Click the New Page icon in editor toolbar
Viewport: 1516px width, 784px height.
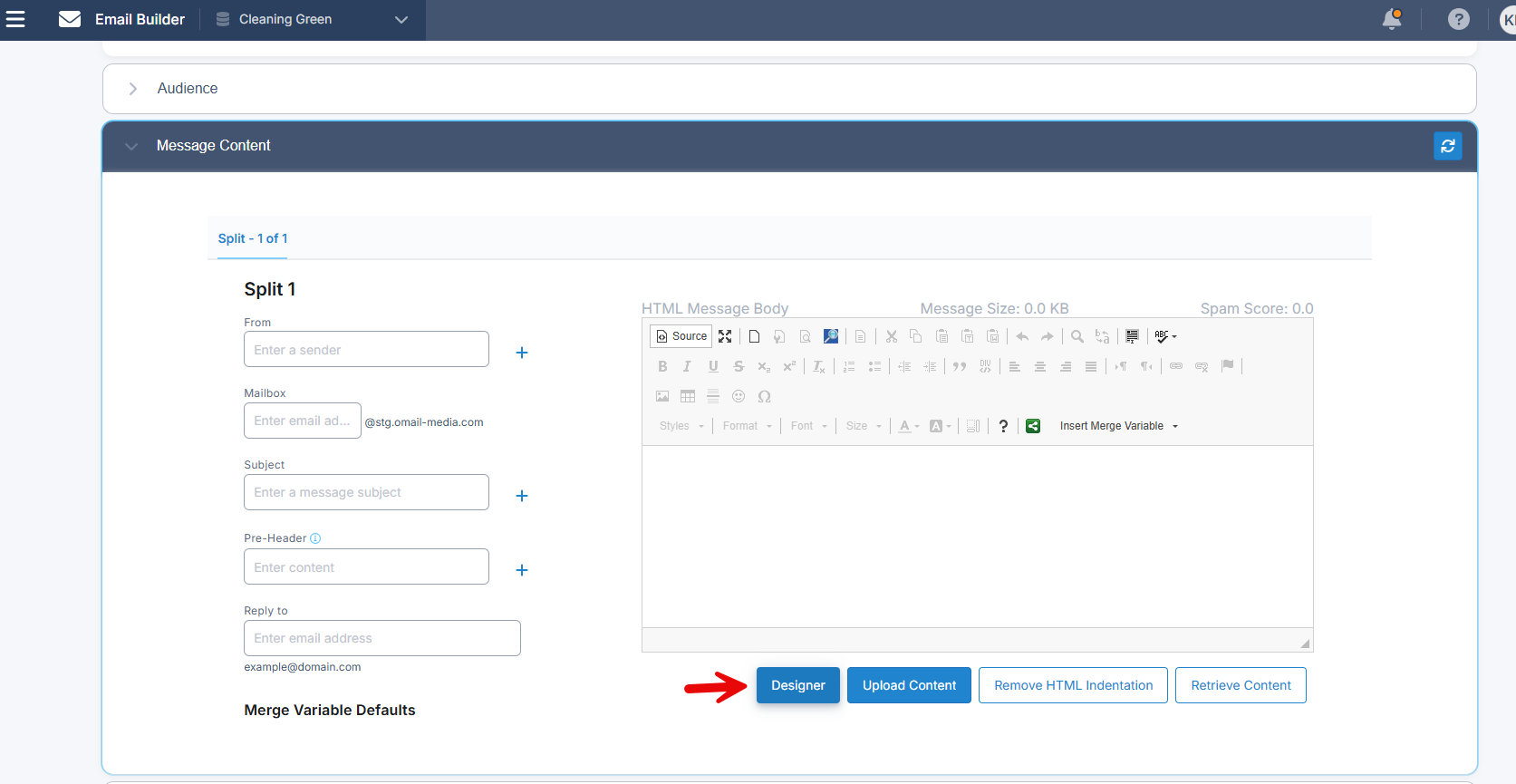pos(754,336)
